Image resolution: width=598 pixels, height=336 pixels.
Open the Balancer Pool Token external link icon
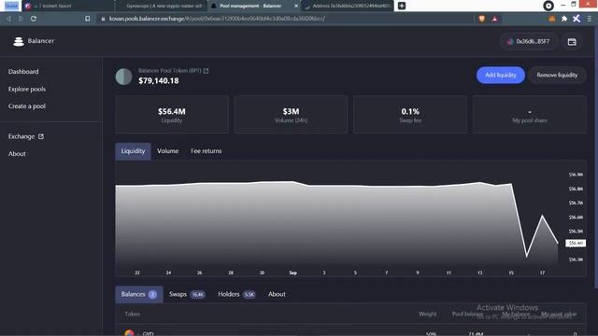click(x=206, y=71)
